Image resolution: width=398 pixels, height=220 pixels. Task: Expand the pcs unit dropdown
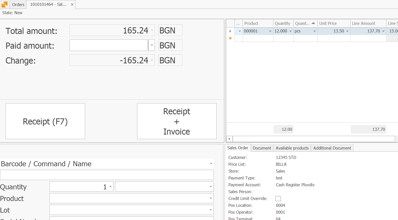[x=314, y=31]
